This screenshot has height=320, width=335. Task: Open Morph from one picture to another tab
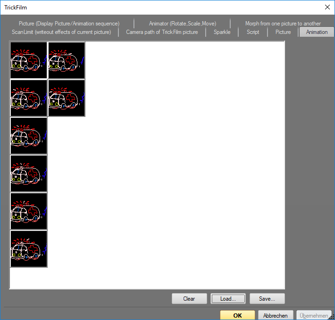coord(283,24)
